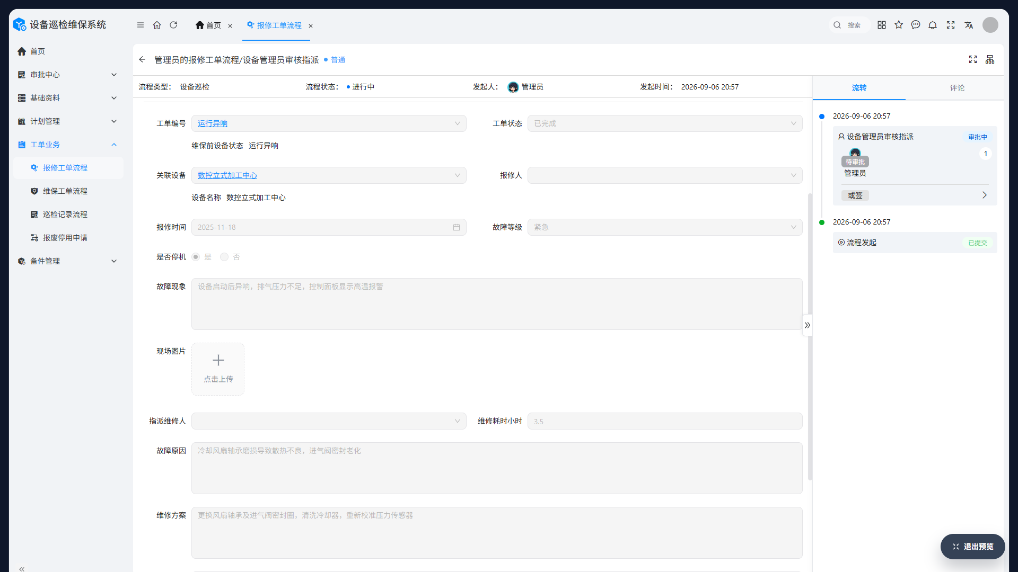
Task: Click the 搜索 search box
Action: click(x=850, y=25)
